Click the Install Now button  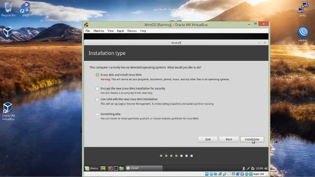(x=252, y=139)
